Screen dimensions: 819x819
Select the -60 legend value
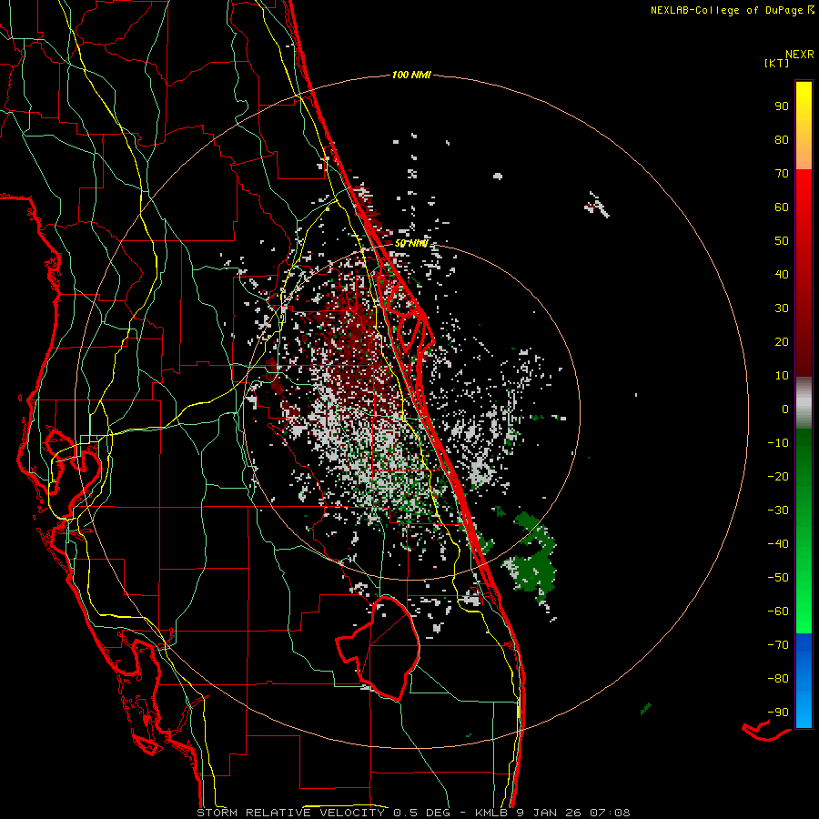click(778, 612)
